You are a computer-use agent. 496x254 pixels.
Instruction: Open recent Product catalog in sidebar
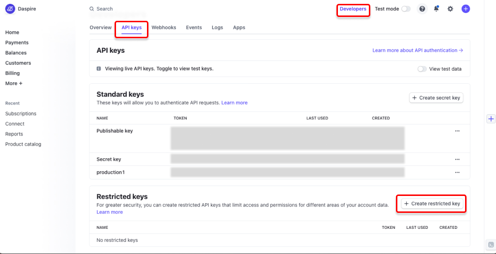point(23,144)
